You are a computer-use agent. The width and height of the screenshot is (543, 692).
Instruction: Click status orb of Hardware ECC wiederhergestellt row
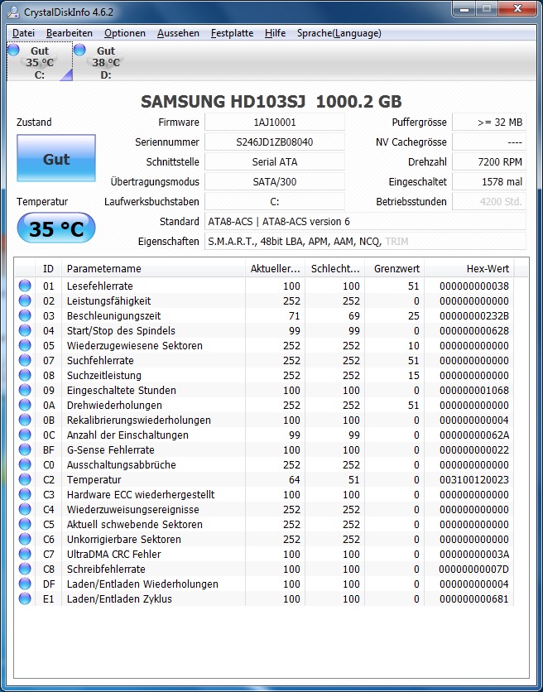click(25, 494)
